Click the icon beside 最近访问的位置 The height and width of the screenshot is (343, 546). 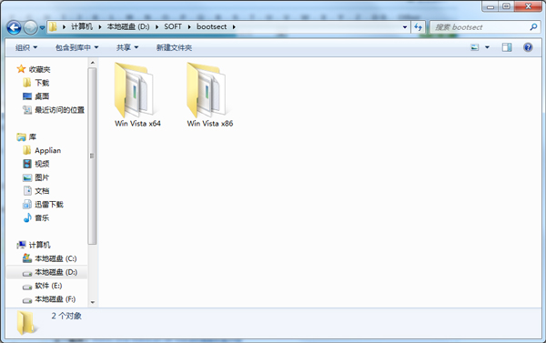[27, 110]
